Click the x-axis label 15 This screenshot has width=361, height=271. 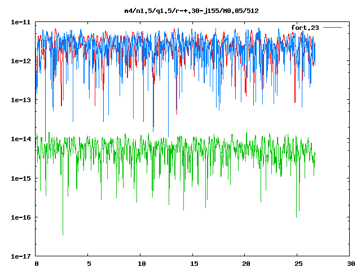[194, 264]
